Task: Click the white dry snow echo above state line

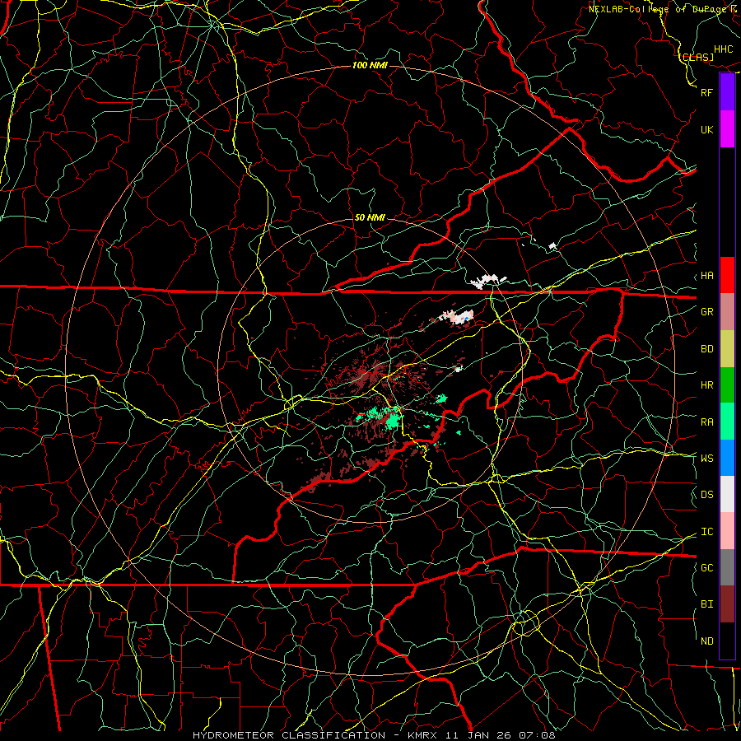Action: click(x=487, y=282)
